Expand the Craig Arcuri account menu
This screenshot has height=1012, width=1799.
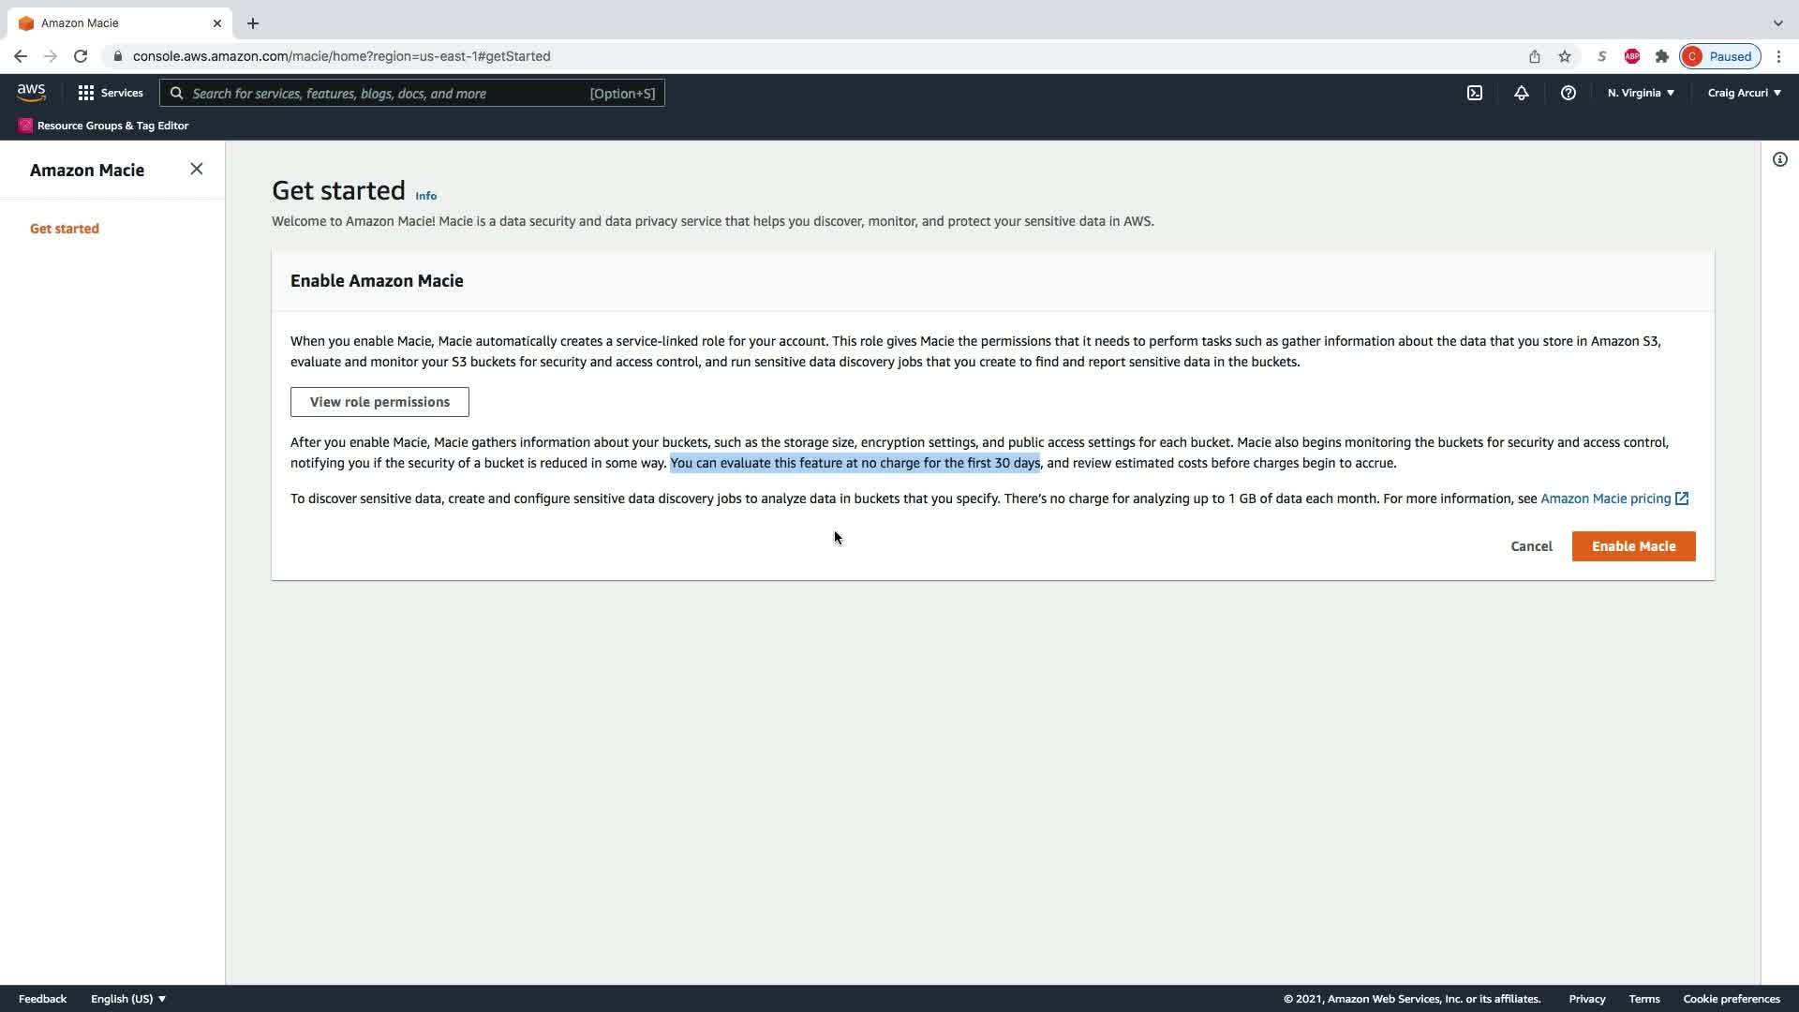point(1744,93)
